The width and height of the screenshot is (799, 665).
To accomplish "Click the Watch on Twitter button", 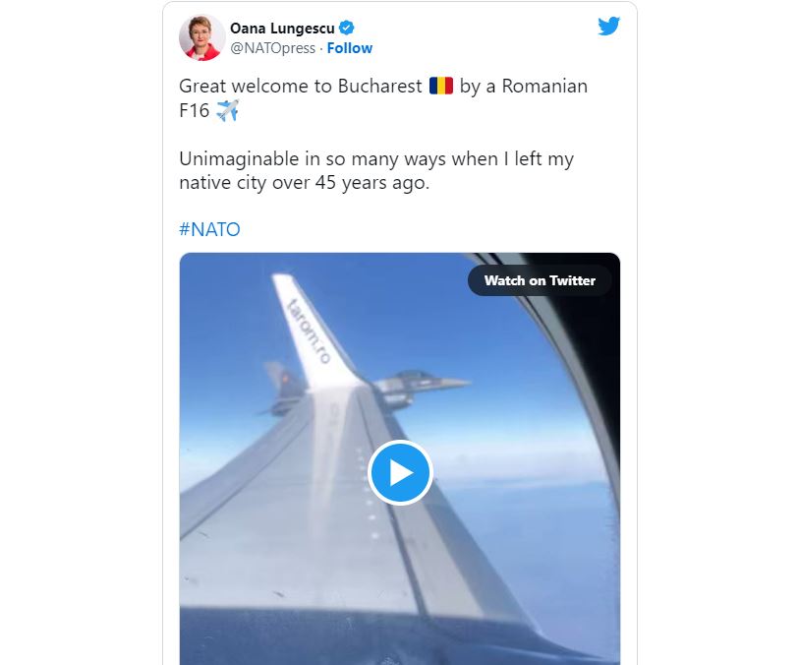I will pos(540,280).
